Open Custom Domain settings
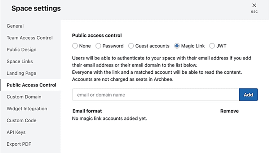Image resolution: width=270 pixels, height=153 pixels. (x=24, y=97)
